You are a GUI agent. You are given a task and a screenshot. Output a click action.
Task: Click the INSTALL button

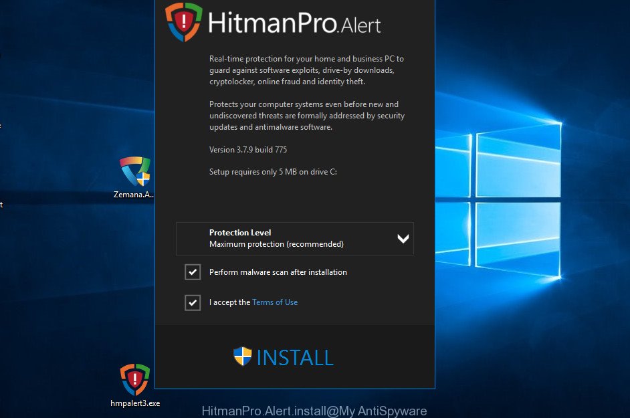284,357
